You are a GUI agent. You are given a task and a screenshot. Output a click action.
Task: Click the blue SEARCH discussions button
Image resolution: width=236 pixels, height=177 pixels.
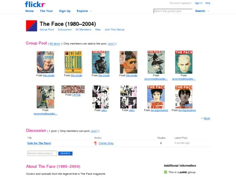(x=65, y=153)
